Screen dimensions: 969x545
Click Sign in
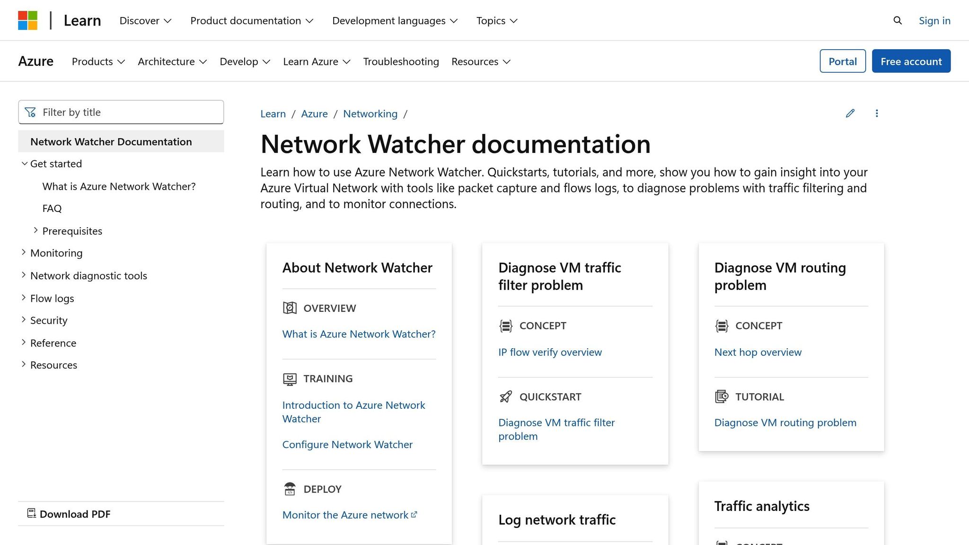click(x=934, y=20)
